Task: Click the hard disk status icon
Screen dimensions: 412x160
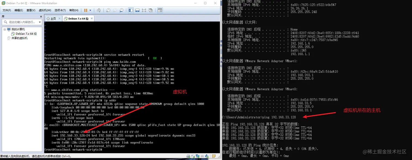Action: (188, 156)
